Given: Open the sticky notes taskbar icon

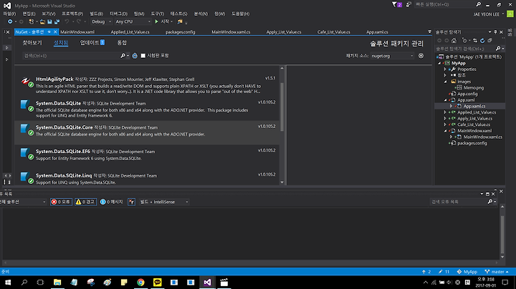Looking at the screenshot, I should (124, 283).
